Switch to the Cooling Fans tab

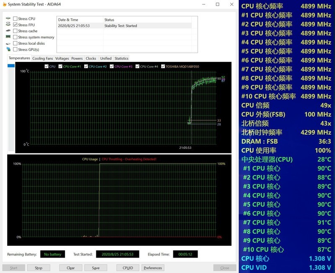click(43, 59)
